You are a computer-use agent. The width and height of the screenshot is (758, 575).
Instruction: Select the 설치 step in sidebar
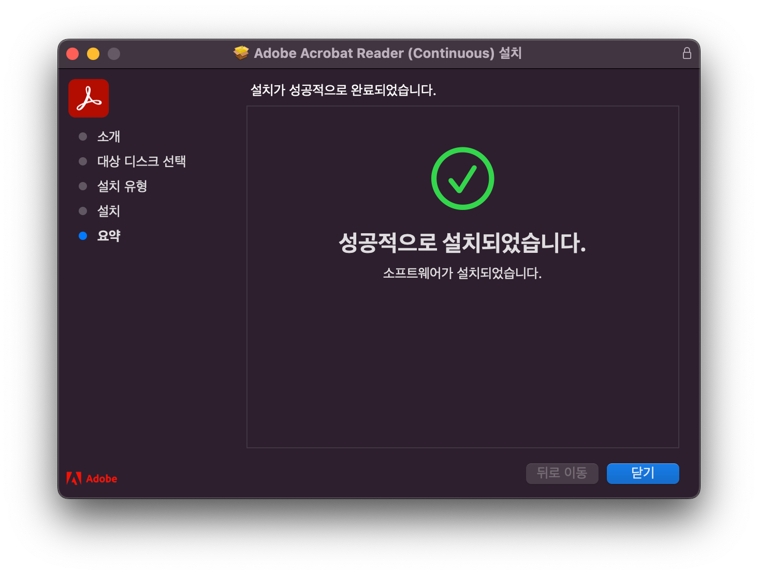tap(109, 210)
